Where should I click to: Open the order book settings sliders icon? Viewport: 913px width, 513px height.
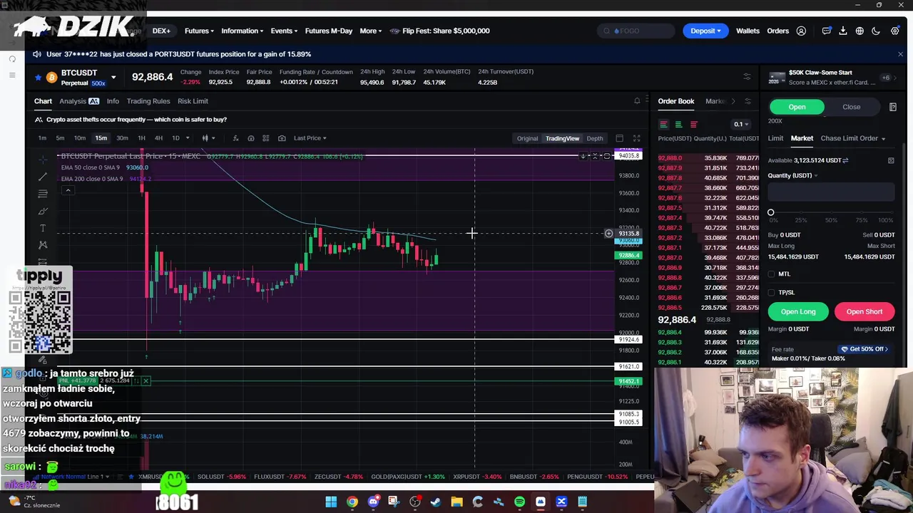[748, 101]
